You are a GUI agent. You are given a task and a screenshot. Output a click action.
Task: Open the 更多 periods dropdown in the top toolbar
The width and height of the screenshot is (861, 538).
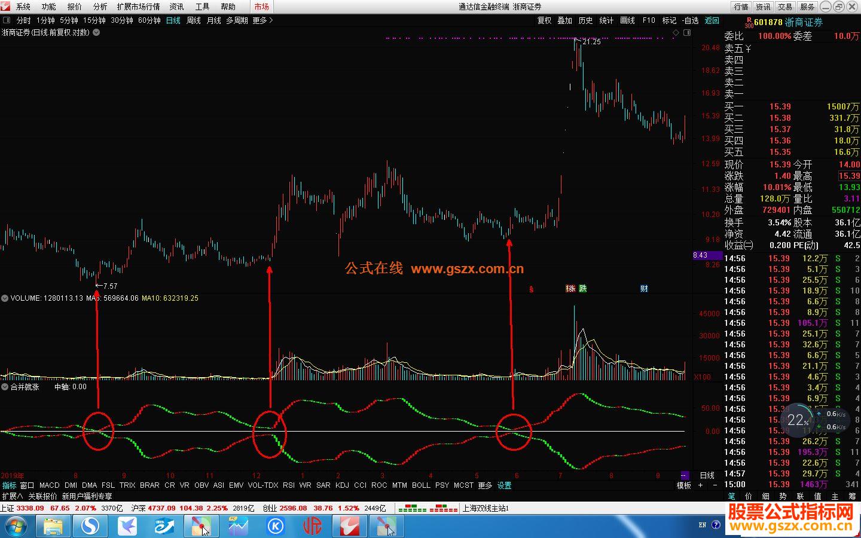coord(262,20)
